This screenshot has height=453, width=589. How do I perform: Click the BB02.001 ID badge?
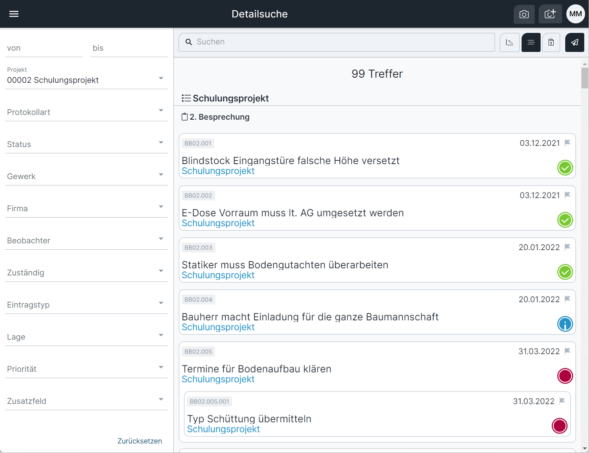pyautogui.click(x=198, y=143)
